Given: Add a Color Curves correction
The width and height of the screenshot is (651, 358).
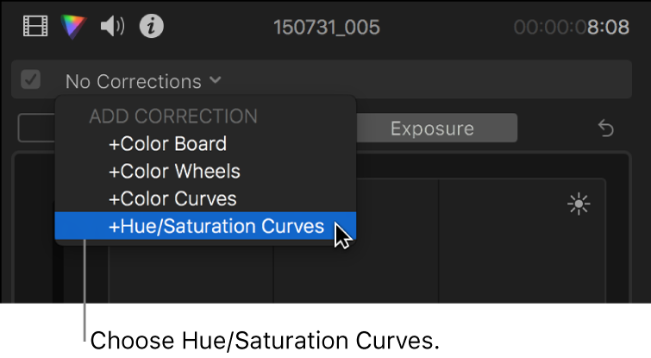Looking at the screenshot, I should click(x=172, y=199).
